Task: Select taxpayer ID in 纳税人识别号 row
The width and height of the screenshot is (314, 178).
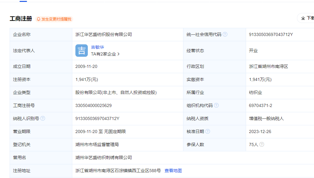Action: 97,118
